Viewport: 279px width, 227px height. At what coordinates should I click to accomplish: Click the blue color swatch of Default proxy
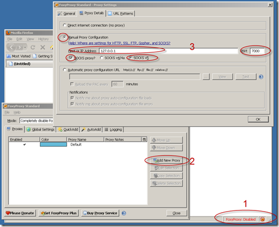click(54, 145)
